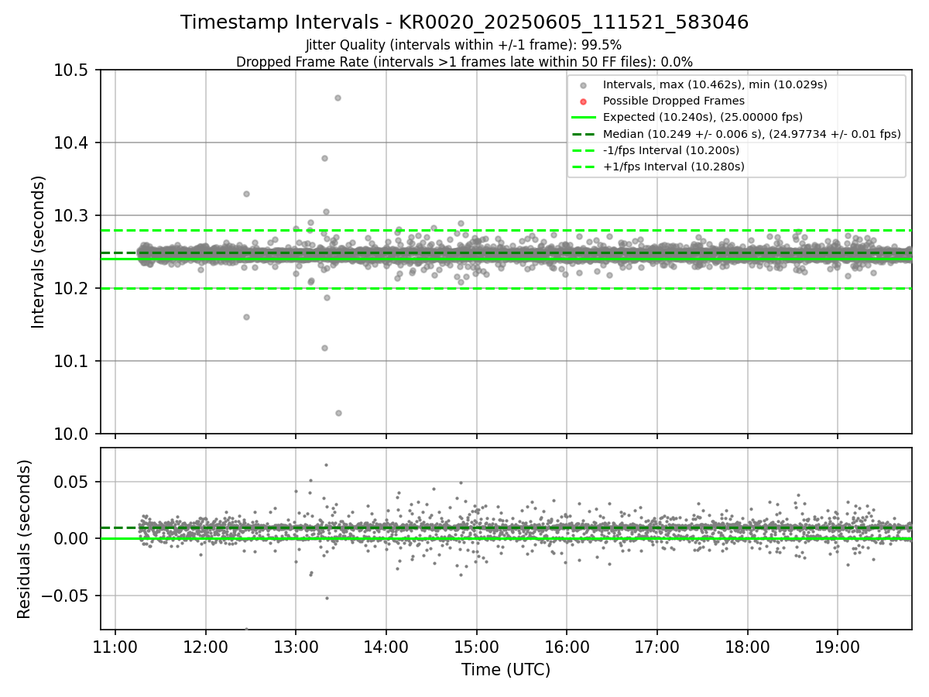Click the 17:00 time tick label

656,646
